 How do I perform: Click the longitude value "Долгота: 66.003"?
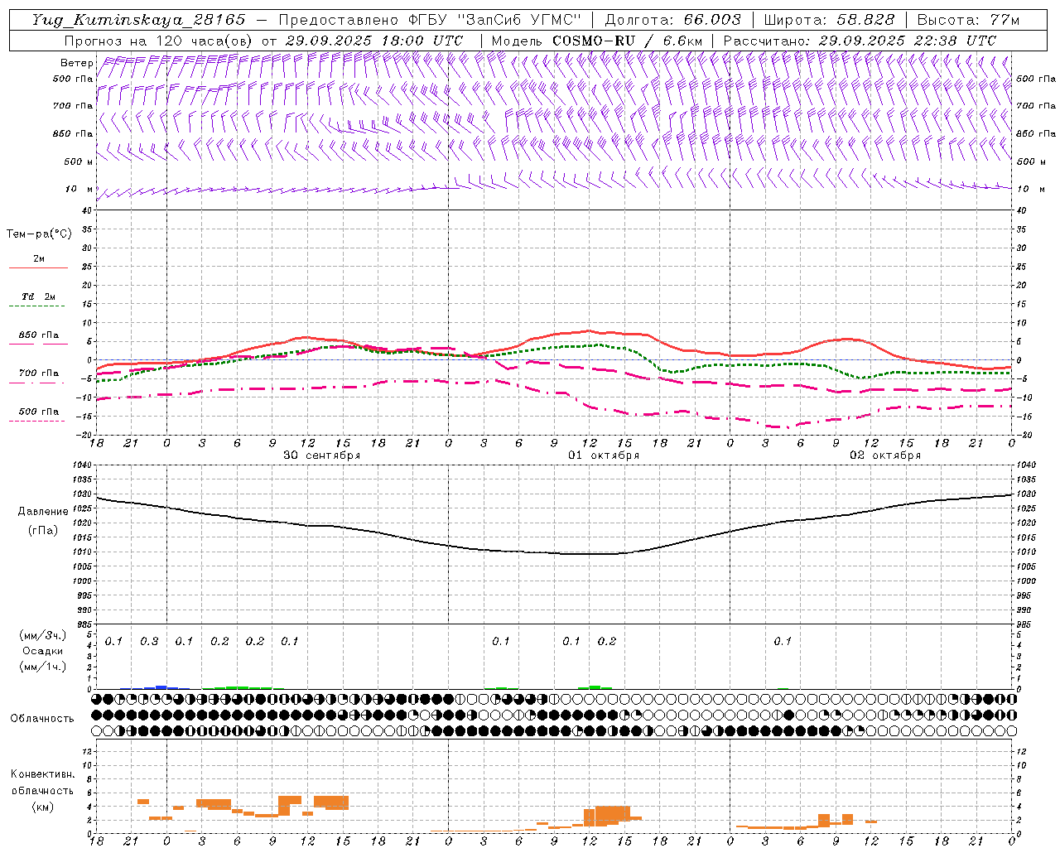click(672, 20)
